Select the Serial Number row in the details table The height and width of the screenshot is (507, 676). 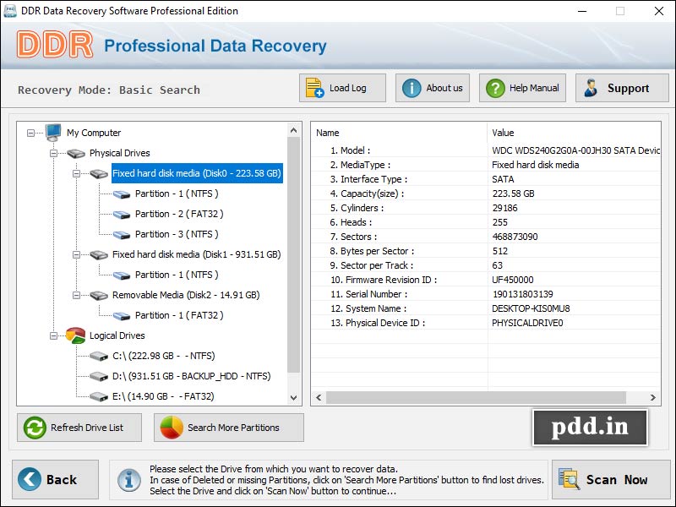tap(397, 294)
